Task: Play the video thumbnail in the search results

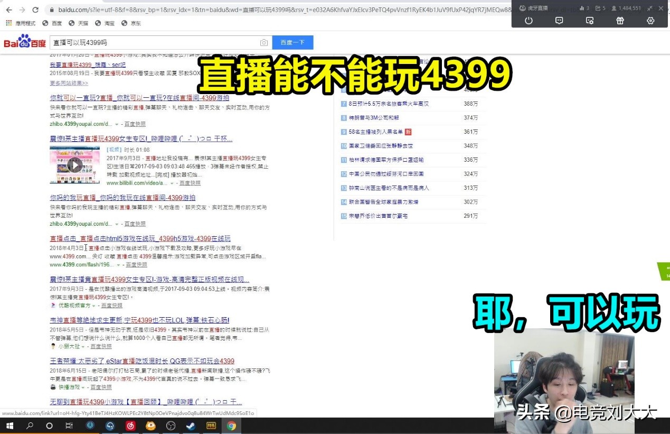Action: (x=74, y=165)
